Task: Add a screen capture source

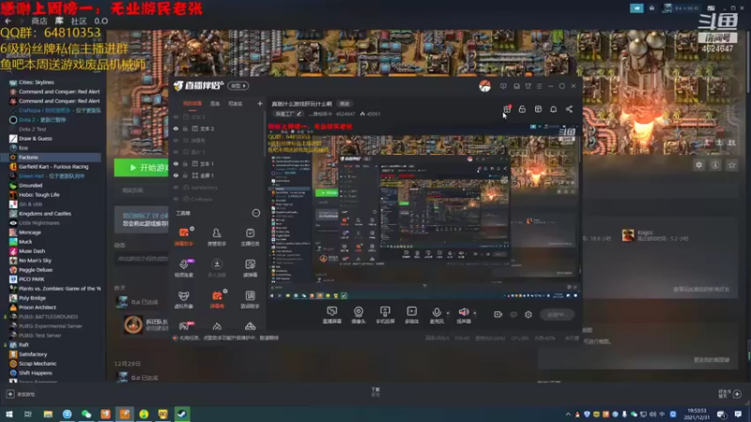Action: tap(331, 315)
